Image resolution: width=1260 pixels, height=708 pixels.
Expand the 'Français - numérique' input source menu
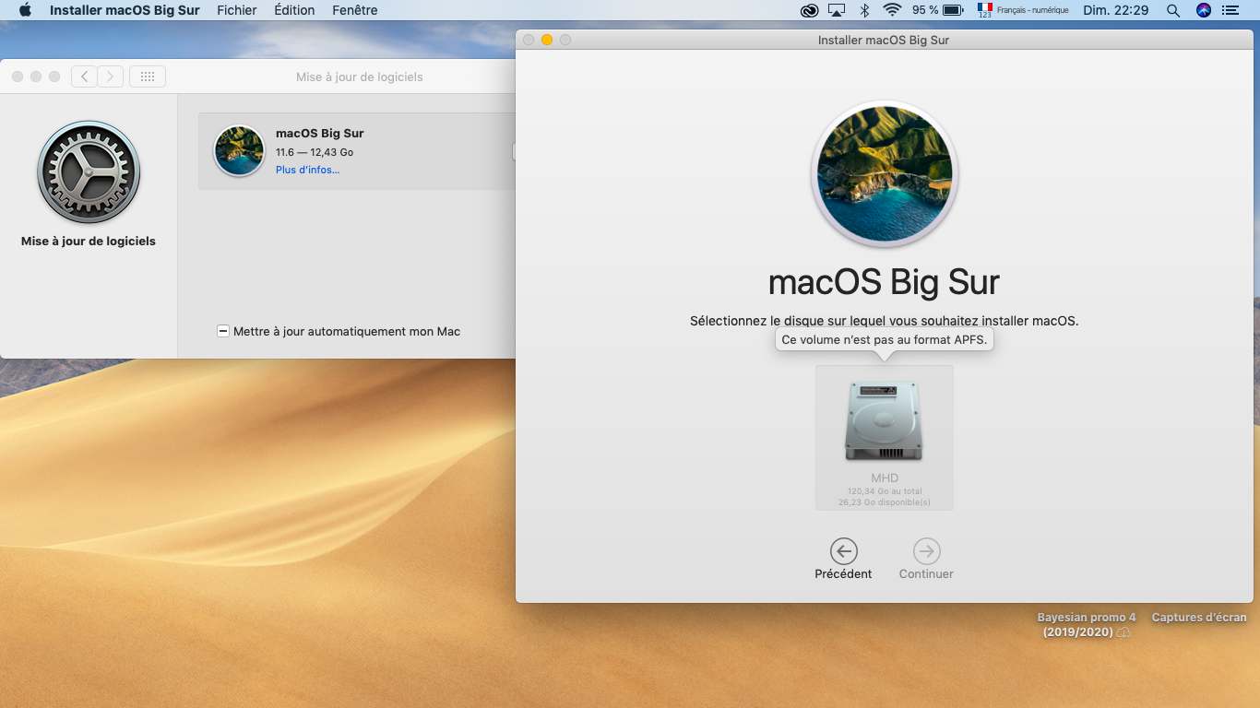click(x=1022, y=10)
